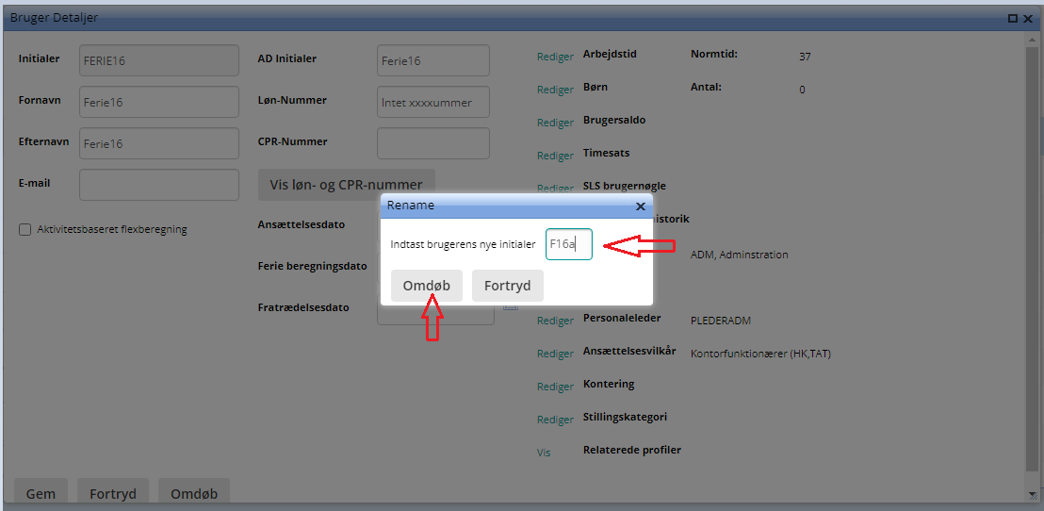Click the Gem button at bottom
Screen dimensions: 1044x511
41,493
